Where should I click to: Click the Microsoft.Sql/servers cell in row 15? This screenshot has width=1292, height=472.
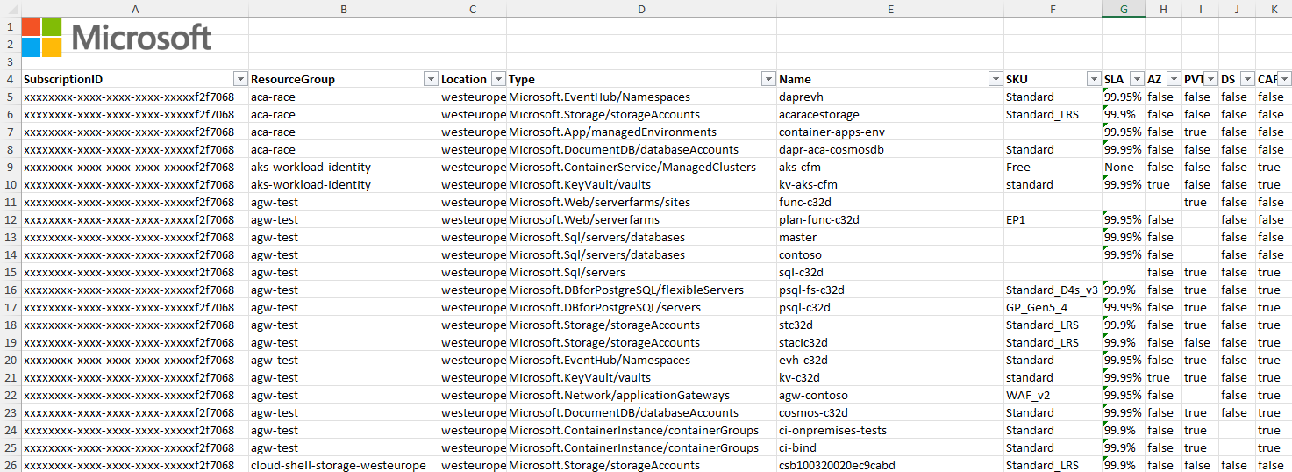(641, 272)
